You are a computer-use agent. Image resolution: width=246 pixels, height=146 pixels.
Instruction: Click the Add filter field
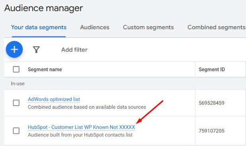point(74,50)
